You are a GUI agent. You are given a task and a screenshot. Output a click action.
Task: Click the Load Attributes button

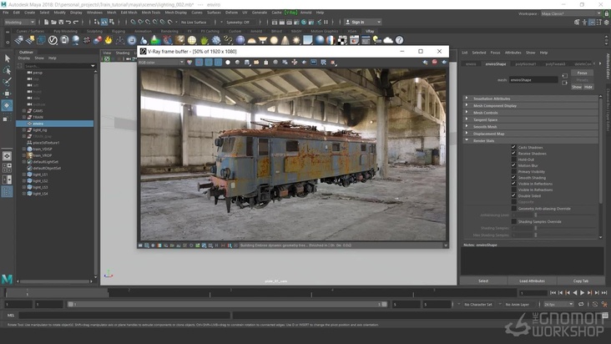[x=532, y=281]
